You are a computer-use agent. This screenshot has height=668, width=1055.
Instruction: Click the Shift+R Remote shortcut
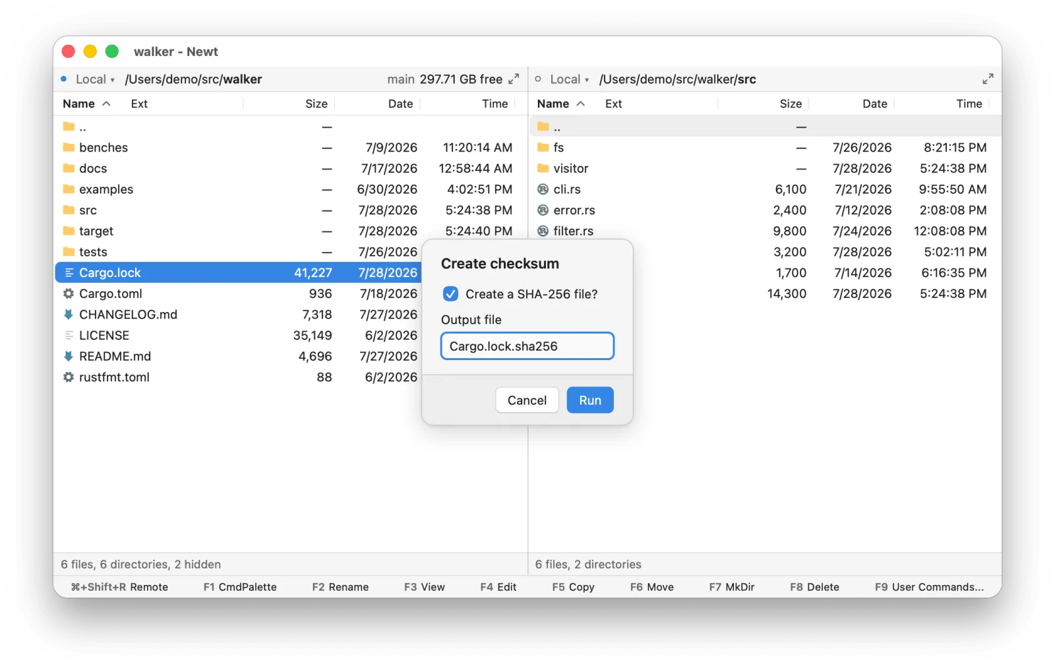[119, 587]
